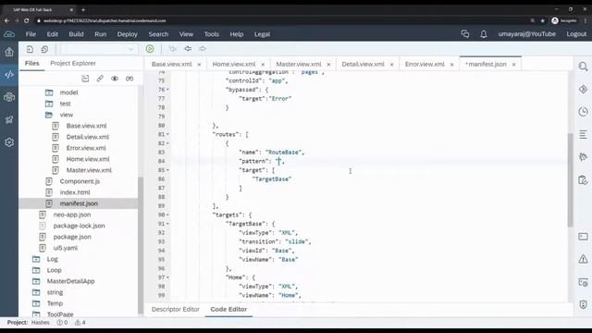Open the Deploy menu
592x333 pixels.
(128, 34)
